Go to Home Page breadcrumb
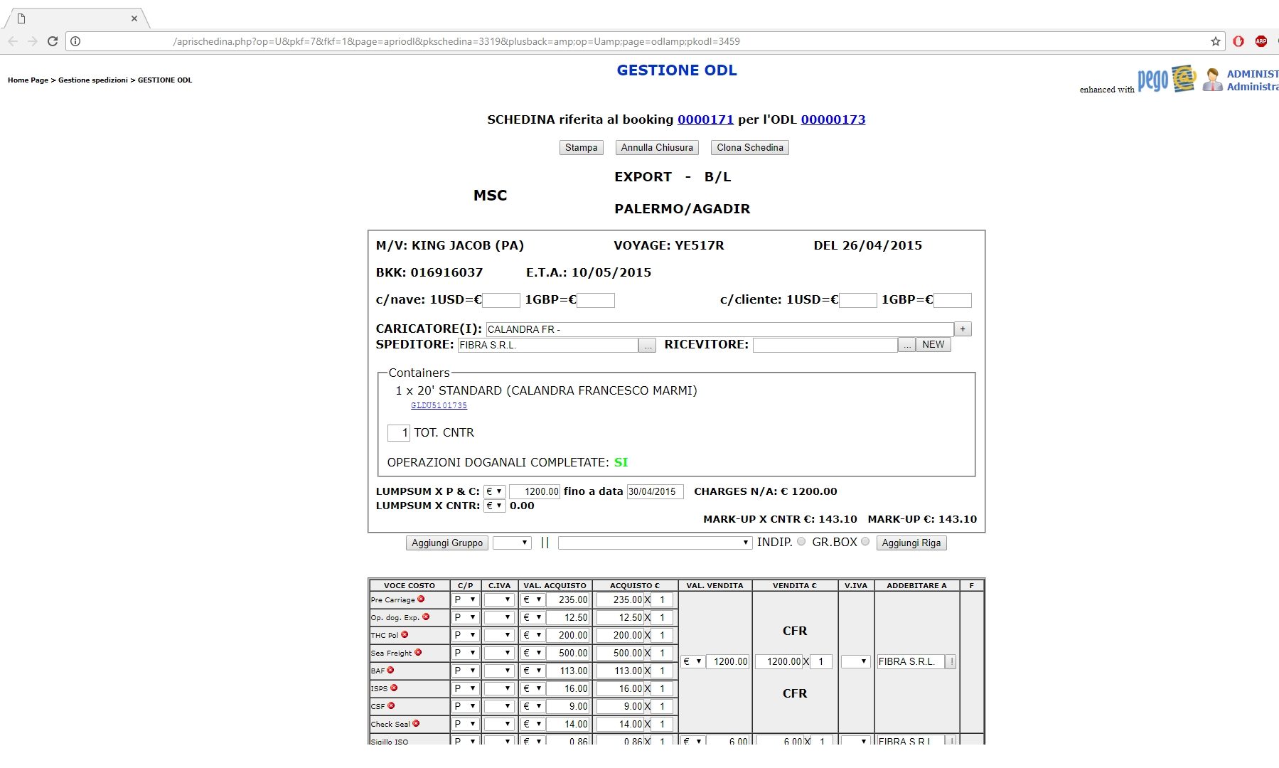 [x=28, y=80]
